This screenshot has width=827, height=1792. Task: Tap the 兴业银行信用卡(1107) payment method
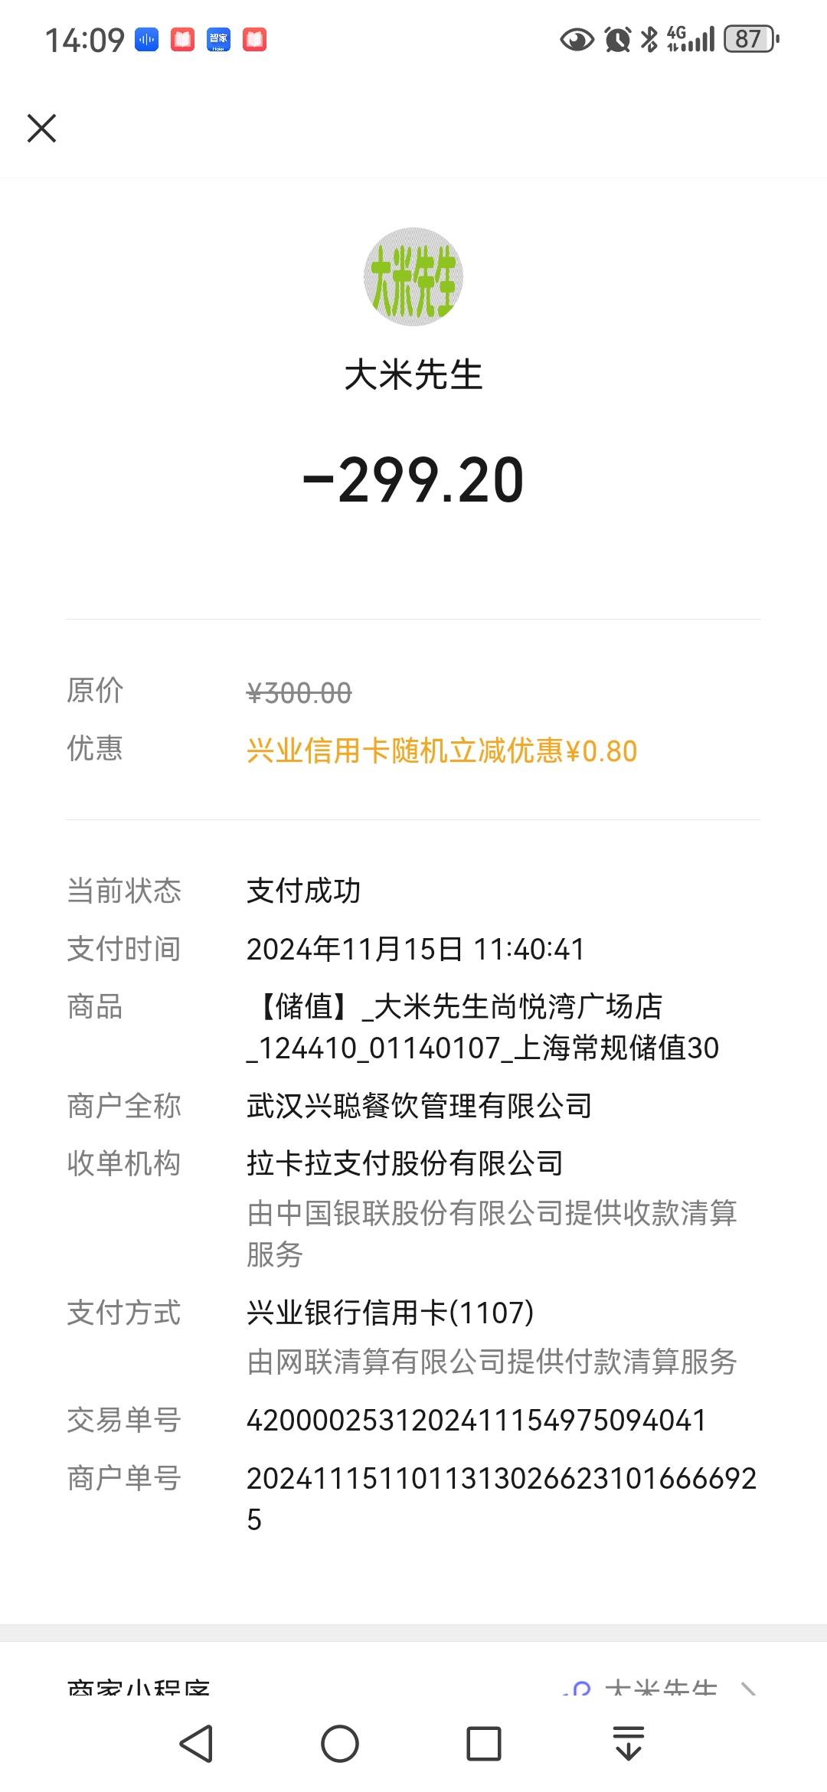coord(390,1313)
